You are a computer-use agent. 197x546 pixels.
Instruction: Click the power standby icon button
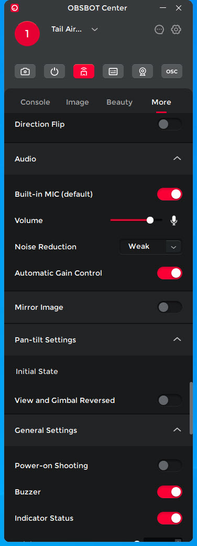[54, 72]
